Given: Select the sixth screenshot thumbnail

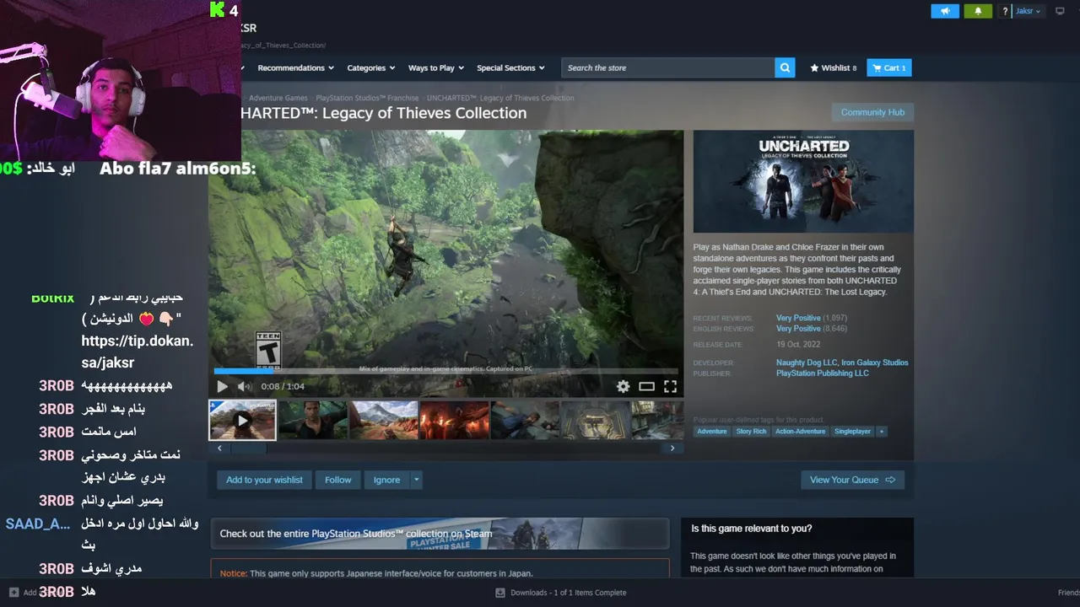Looking at the screenshot, I should 596,420.
